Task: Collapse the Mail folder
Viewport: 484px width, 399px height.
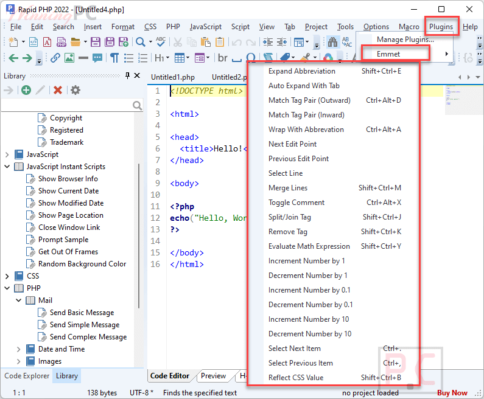Action: click(18, 300)
